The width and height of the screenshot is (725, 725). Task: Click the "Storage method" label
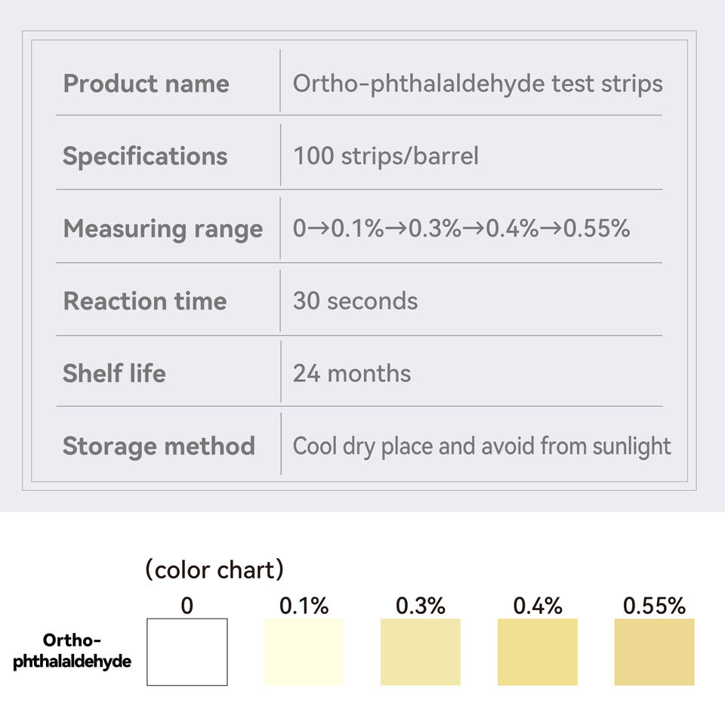point(159,446)
